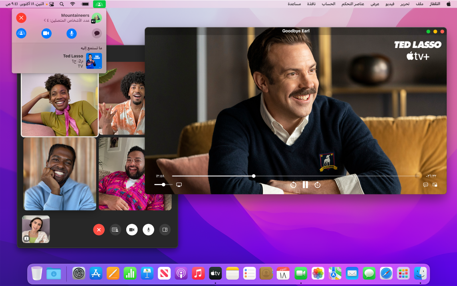
Task: Open the SharePlay audio icon in Mountaineers popover
Action: tap(21, 33)
